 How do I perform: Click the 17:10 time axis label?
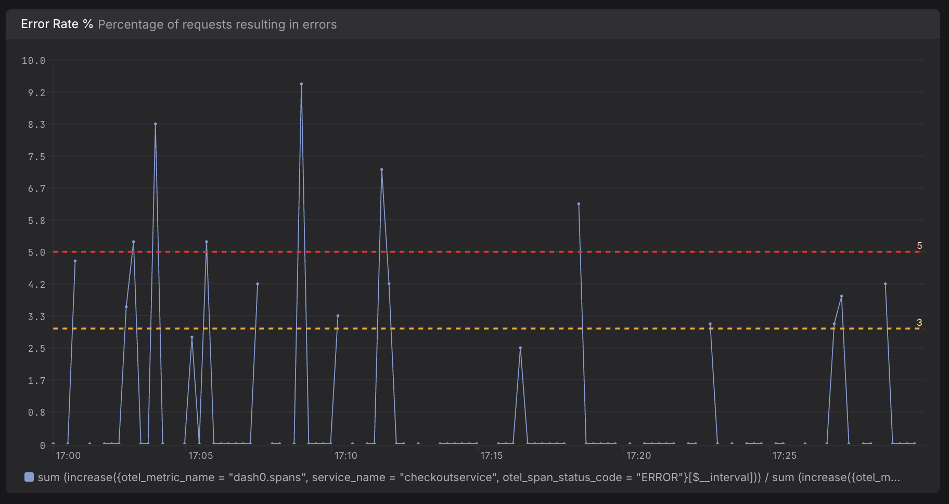(x=345, y=456)
